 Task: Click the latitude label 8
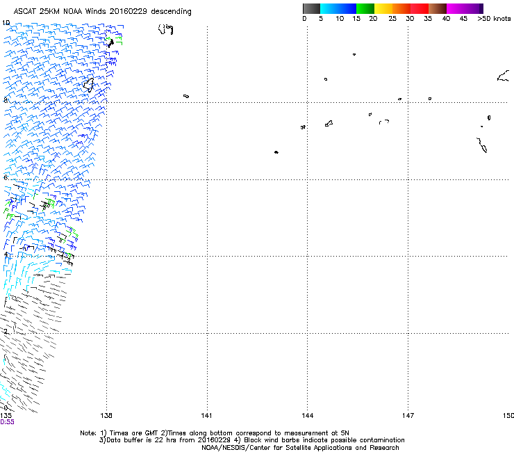click(6, 100)
